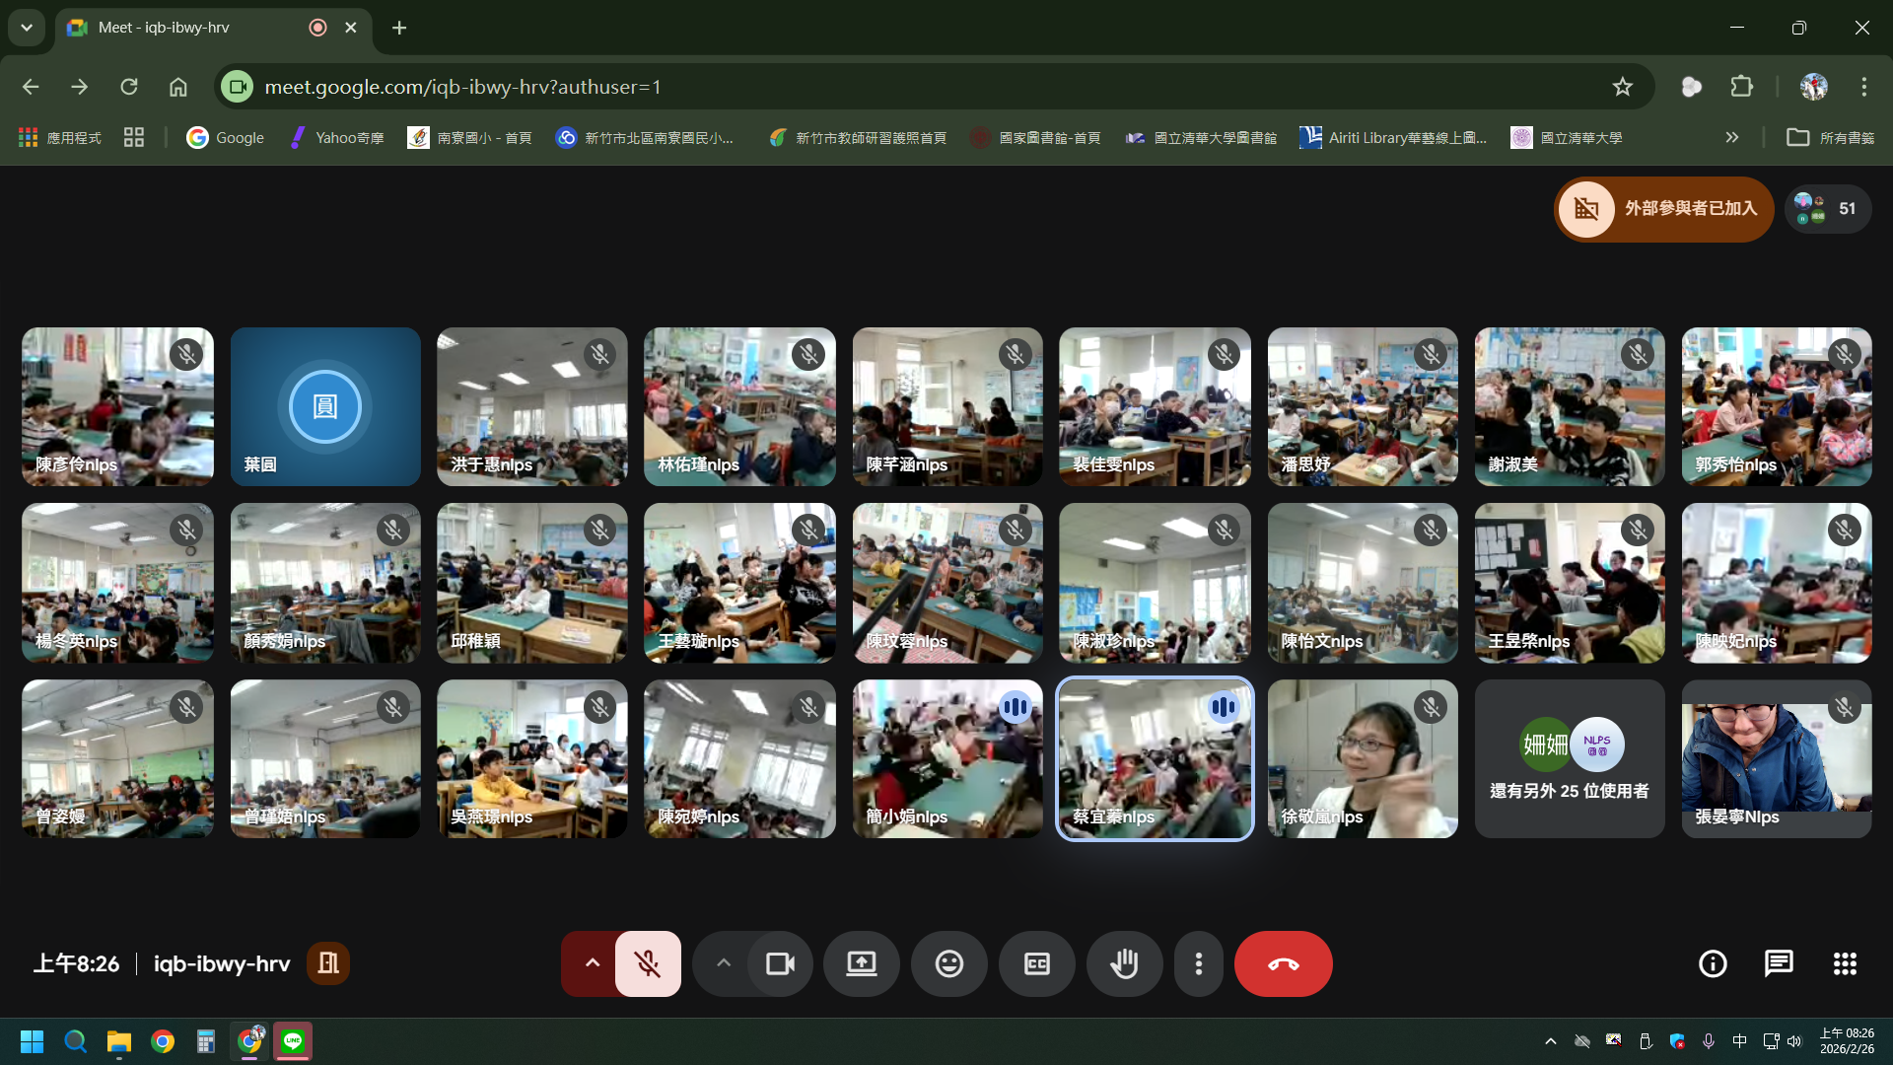The image size is (1893, 1065).
Task: Expand more bookmarks chevron in bookmarks bar
Action: point(1732,138)
